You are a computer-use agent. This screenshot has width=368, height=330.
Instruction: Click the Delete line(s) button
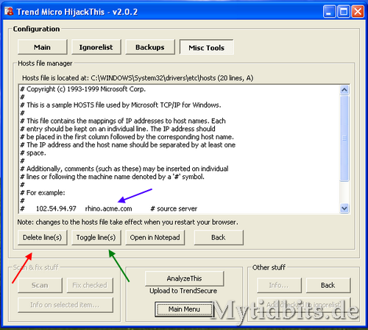coord(43,237)
